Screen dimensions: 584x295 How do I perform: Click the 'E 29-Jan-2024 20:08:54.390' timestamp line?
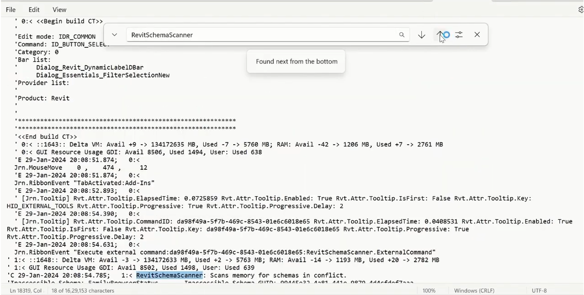77,214
